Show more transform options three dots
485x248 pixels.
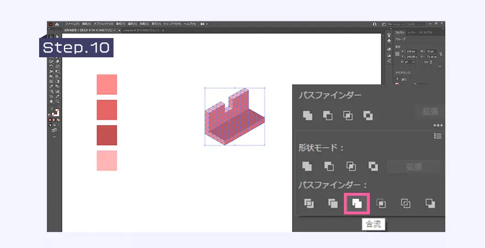440,66
